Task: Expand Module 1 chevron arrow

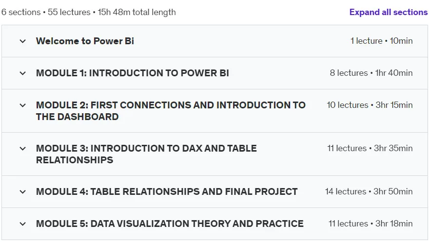Action: tap(23, 73)
